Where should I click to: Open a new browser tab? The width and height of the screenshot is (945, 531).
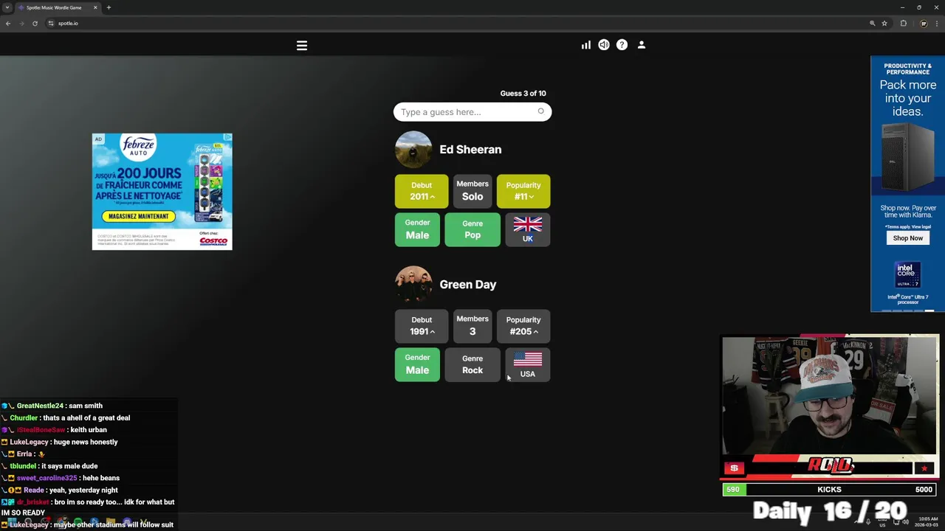coord(109,7)
